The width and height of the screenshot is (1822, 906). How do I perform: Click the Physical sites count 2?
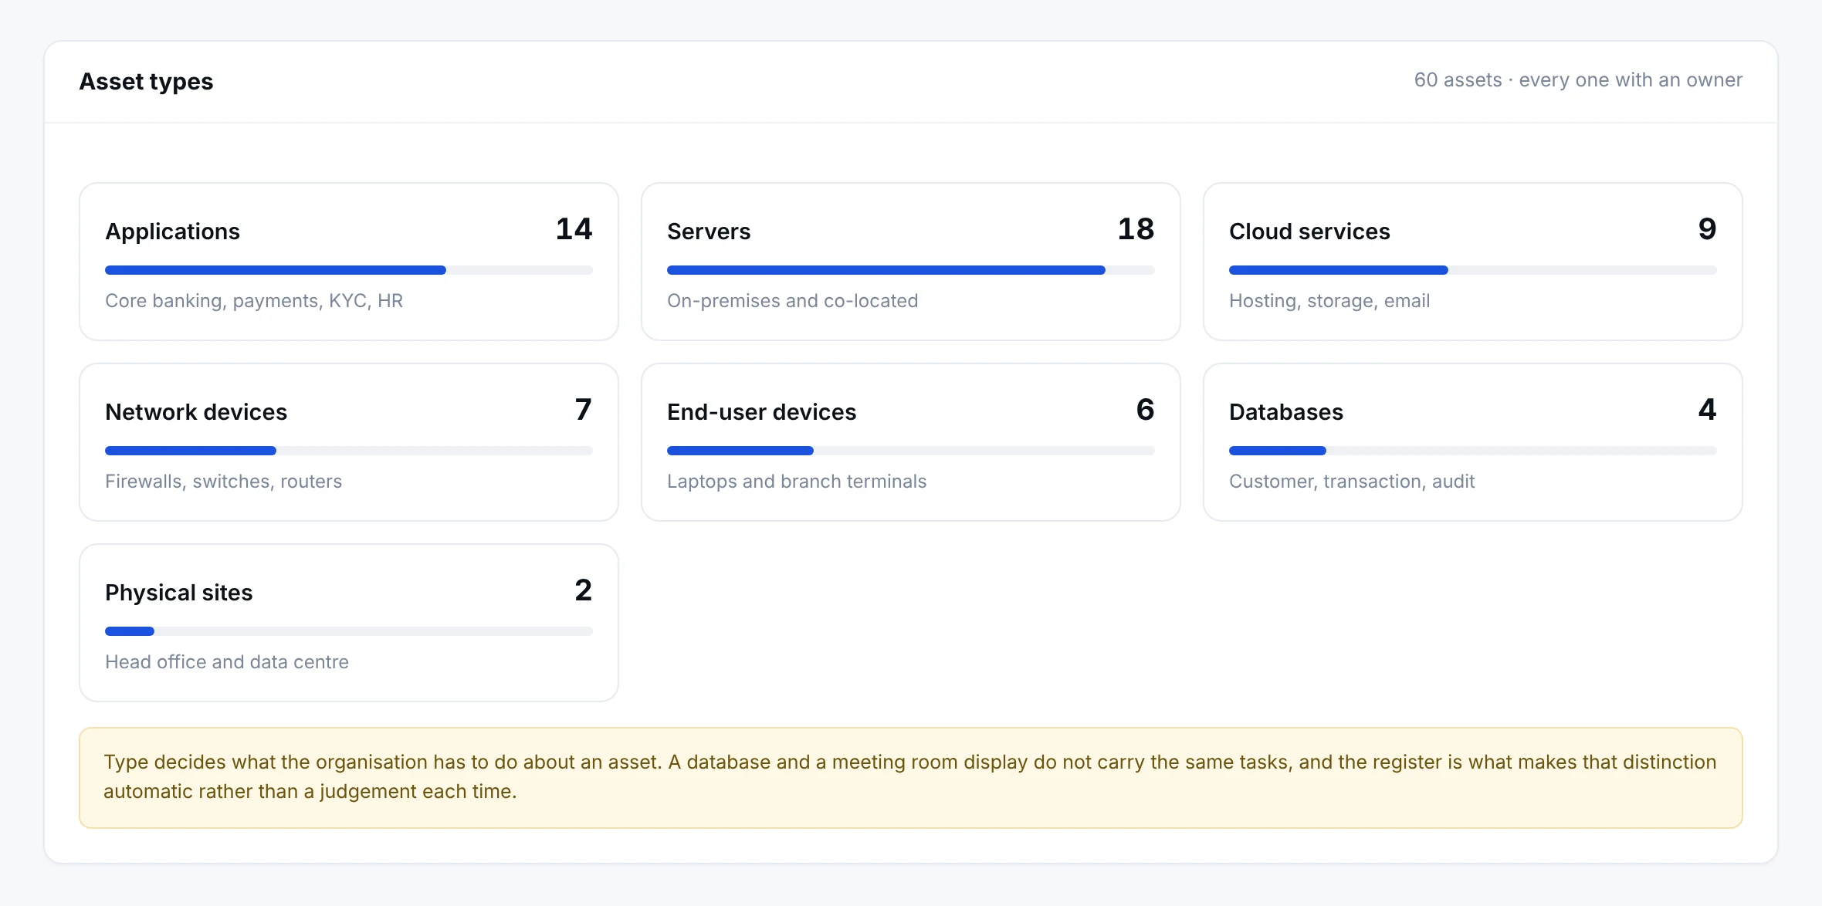[584, 590]
